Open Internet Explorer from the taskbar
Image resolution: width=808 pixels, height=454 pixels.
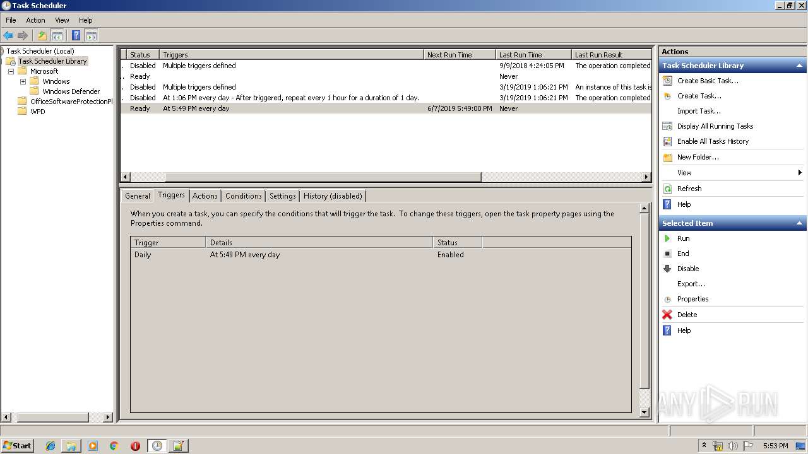pos(50,446)
